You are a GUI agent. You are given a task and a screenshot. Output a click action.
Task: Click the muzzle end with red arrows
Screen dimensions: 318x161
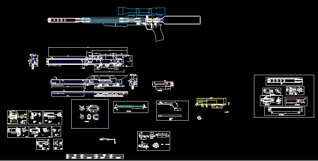pos(56,19)
